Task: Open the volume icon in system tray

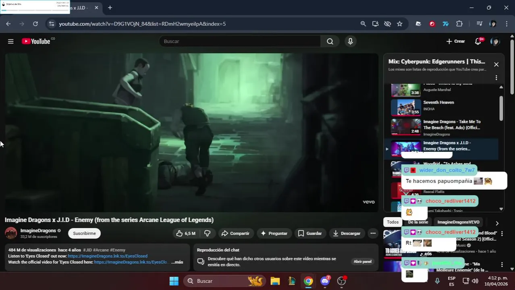Action: pos(475,281)
